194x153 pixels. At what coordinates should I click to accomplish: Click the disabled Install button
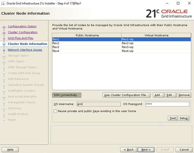coord(165,150)
